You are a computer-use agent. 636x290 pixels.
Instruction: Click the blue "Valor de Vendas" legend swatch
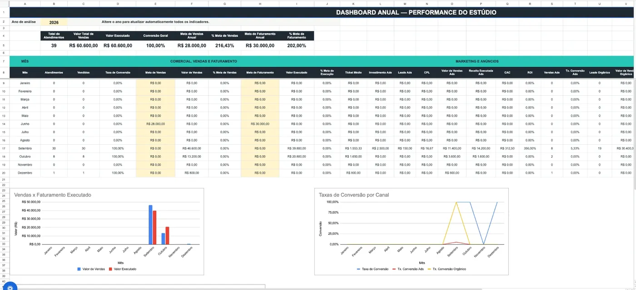(x=79, y=269)
